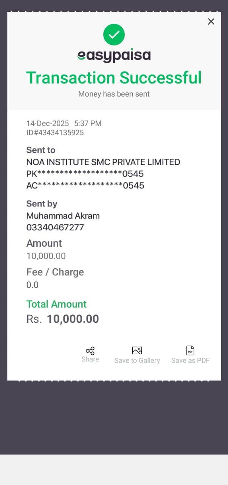228x485 pixels.
Task: Tap the Save as PDF file icon
Action: [x=190, y=350]
